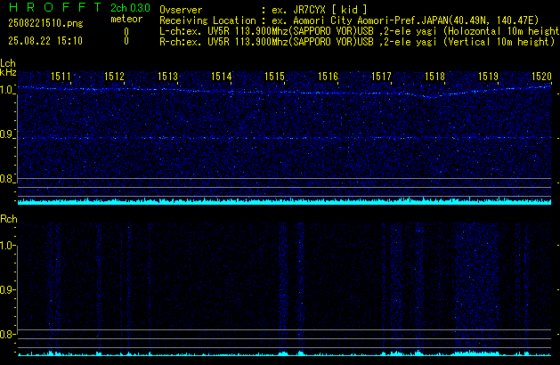Click the 1.0 kHz label on Lch axis
The width and height of the screenshot is (560, 365).
[7, 90]
